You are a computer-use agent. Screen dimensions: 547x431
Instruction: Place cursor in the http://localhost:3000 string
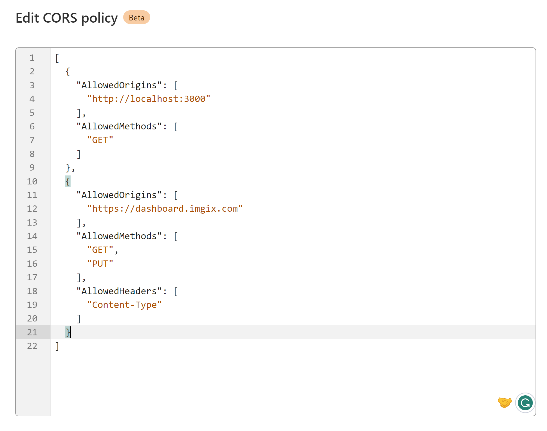[149, 99]
